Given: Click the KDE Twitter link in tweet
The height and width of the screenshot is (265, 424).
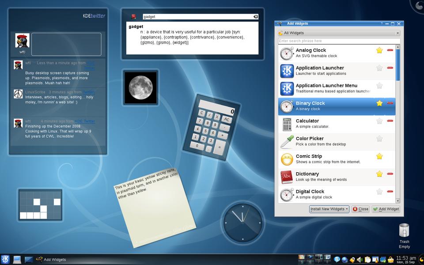Looking at the screenshot, I should (x=85, y=121).
